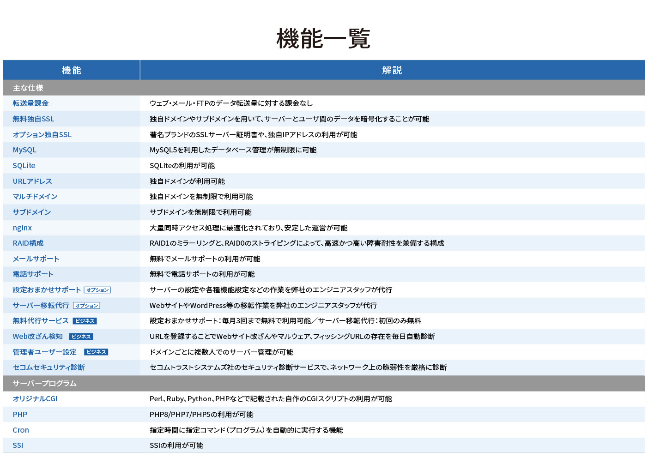Click the ビジネス badge beside 無料代行サービス
Screen dimensions: 648x458
(x=85, y=321)
